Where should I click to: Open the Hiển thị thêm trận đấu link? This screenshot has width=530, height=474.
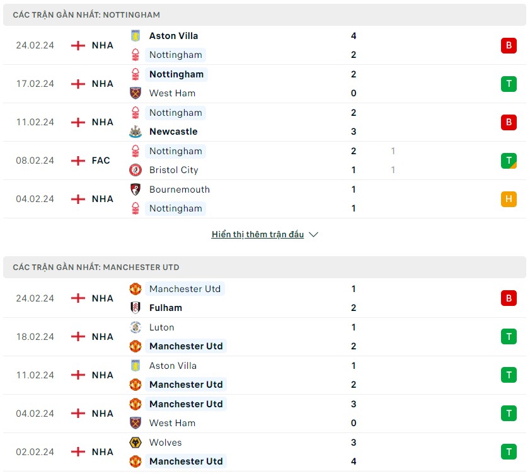[x=258, y=234]
